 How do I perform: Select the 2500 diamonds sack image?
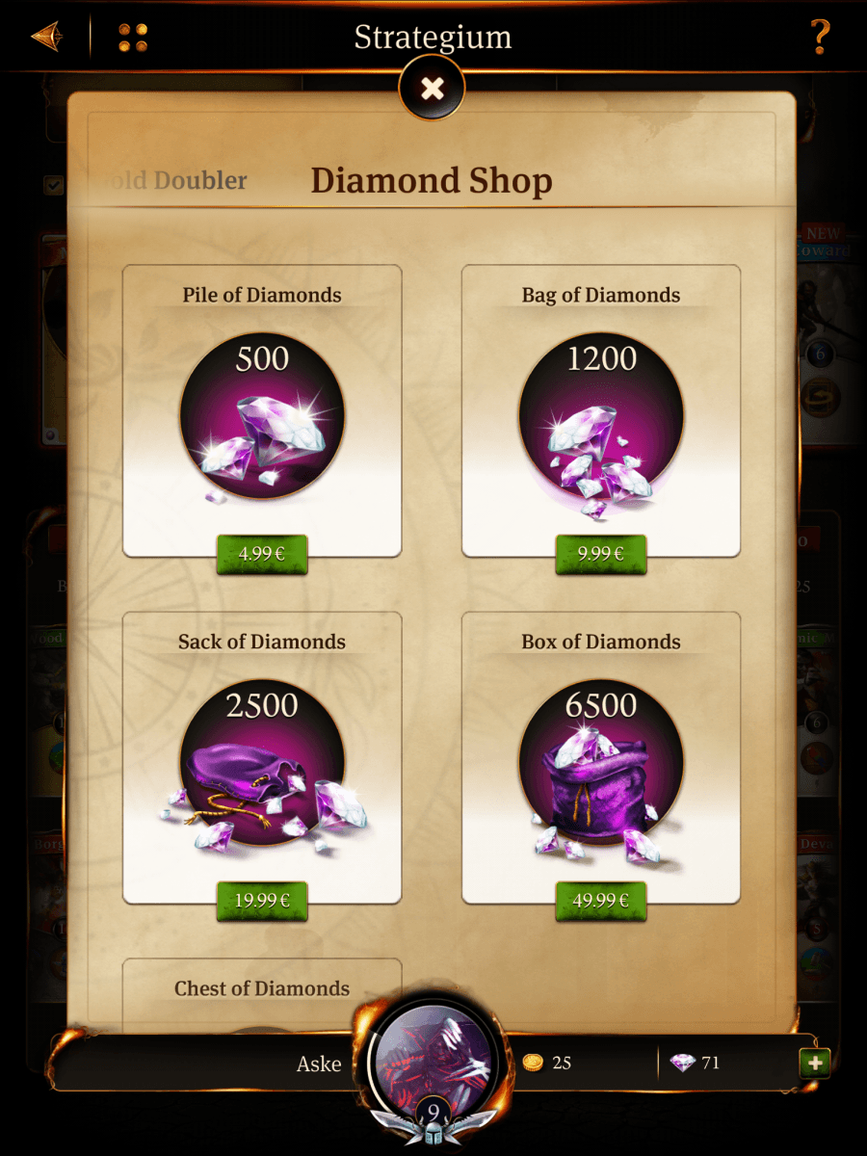(262, 764)
